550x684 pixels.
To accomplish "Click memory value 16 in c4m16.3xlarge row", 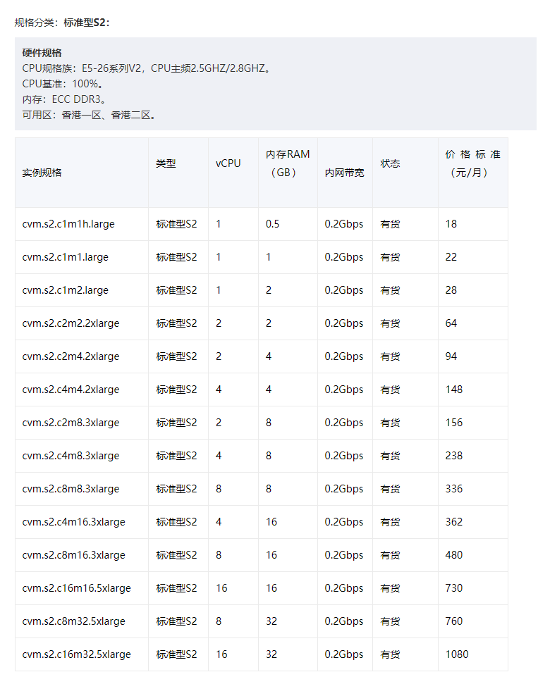I will click(x=271, y=523).
